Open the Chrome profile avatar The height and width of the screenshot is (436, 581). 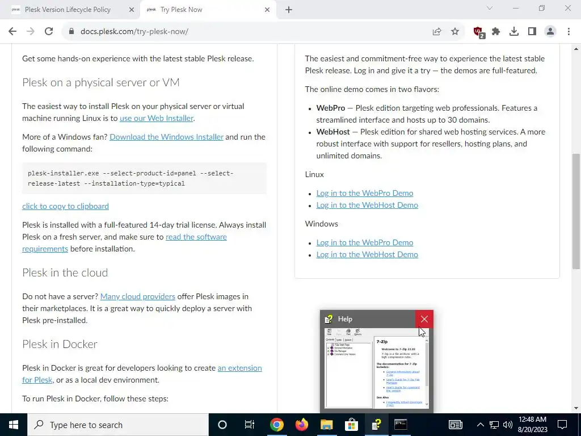(550, 32)
